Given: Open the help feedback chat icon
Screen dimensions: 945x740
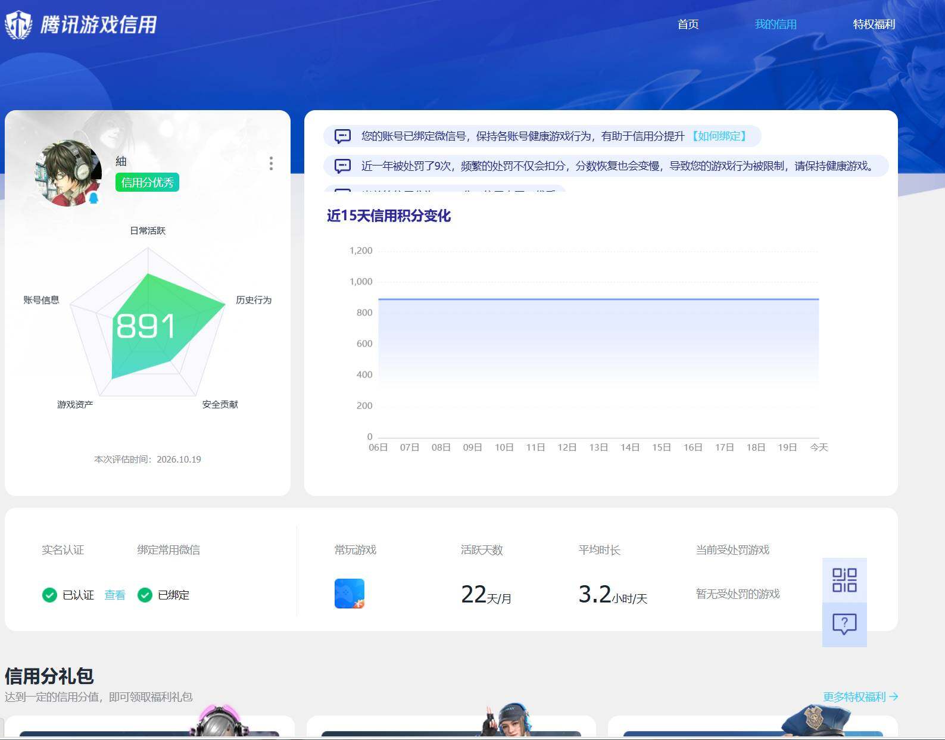Looking at the screenshot, I should pos(844,624).
